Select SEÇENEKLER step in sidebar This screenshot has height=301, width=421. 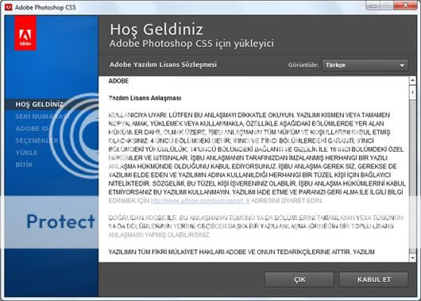tap(37, 141)
